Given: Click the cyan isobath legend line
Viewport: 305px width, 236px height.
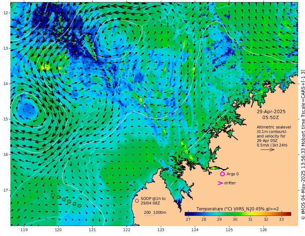Looking at the screenshot, I should point(149,216).
